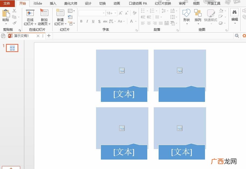Click picture placeholder icon in top-left card
The width and height of the screenshot is (246, 169).
tap(122, 70)
